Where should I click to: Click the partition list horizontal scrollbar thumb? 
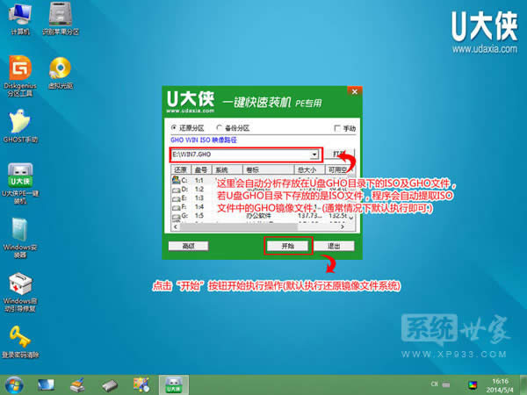click(x=239, y=227)
